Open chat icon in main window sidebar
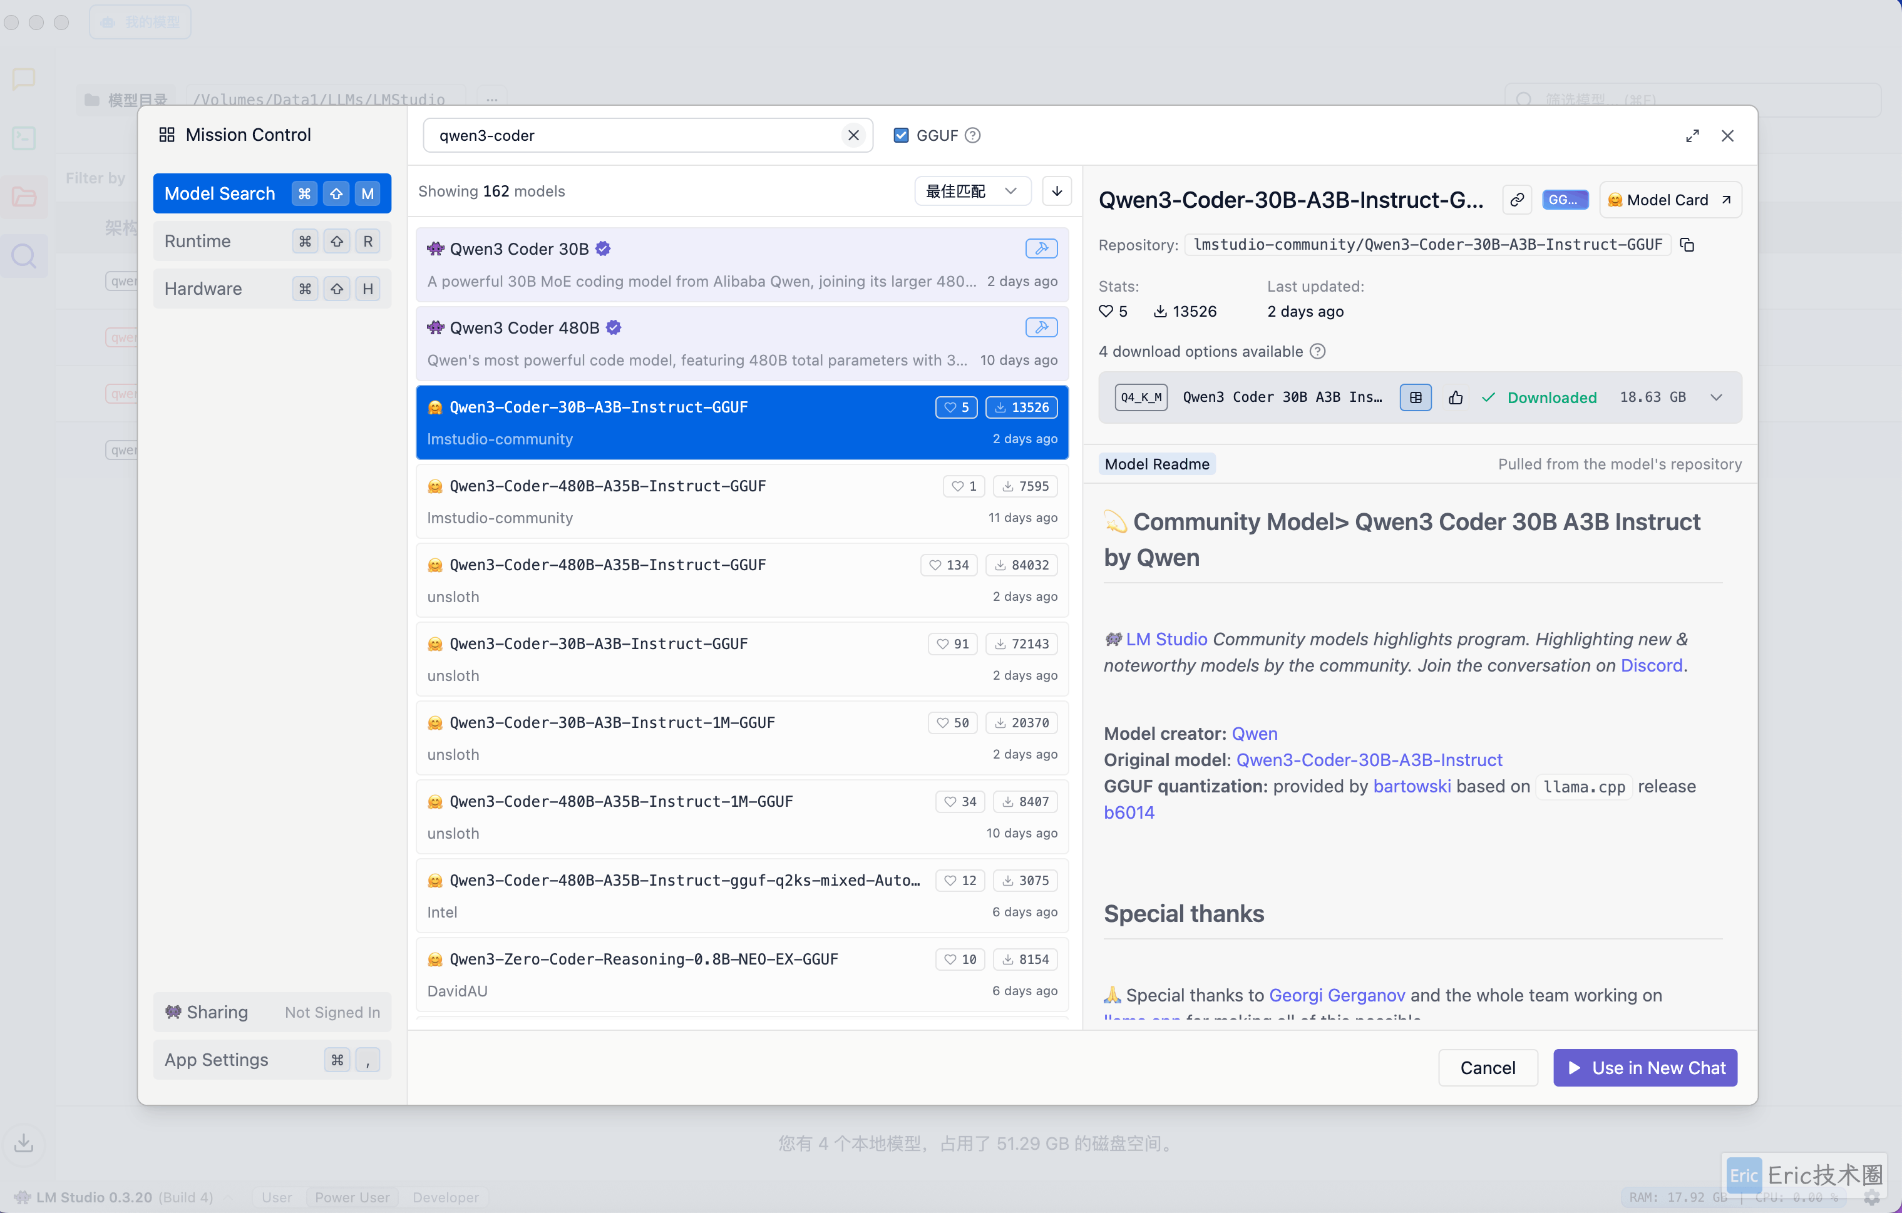This screenshot has width=1902, height=1213. (x=24, y=79)
